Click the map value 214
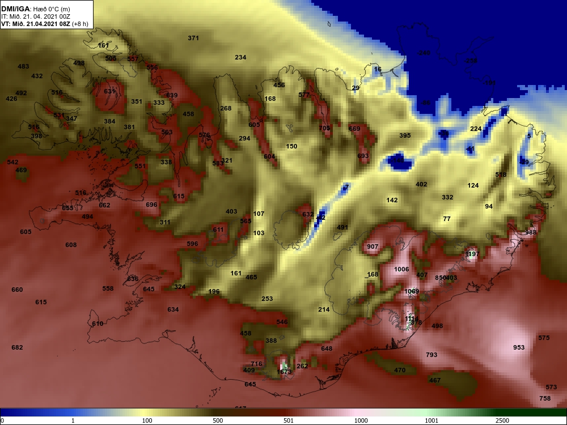Screen dimensions: 567x425 point(324,309)
